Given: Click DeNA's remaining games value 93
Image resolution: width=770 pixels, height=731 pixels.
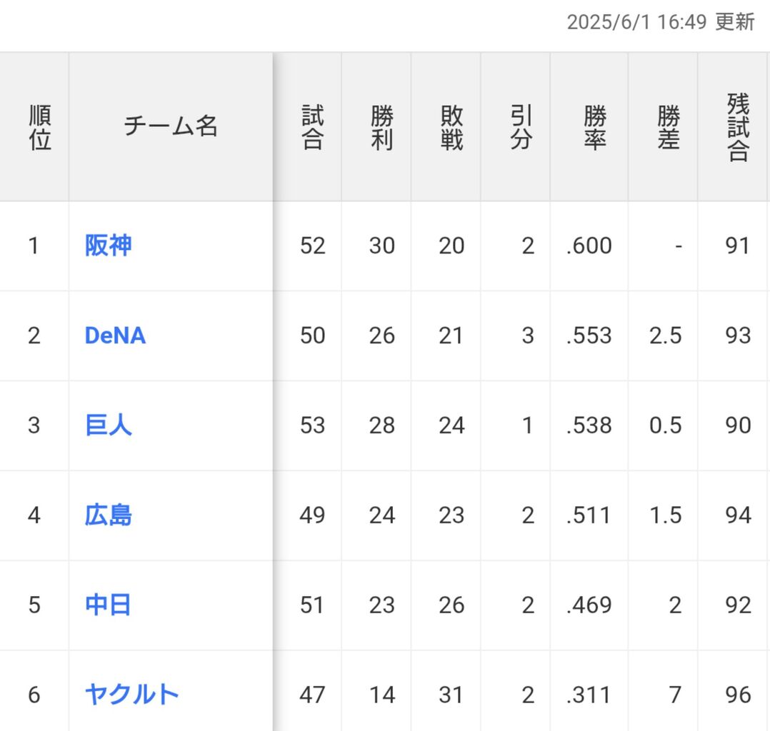Looking at the screenshot, I should 738,336.
